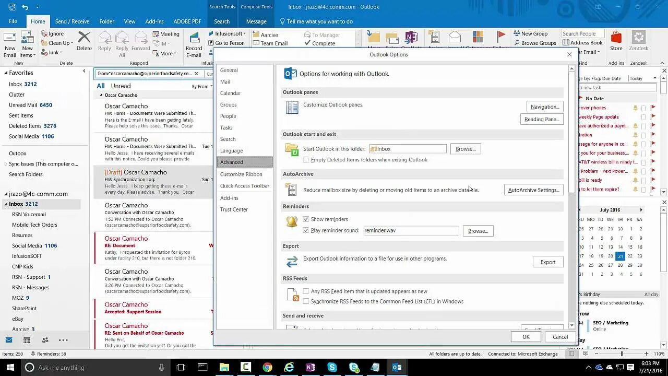668x376 pixels.
Task: Open OneNote from the taskbar
Action: (311, 367)
